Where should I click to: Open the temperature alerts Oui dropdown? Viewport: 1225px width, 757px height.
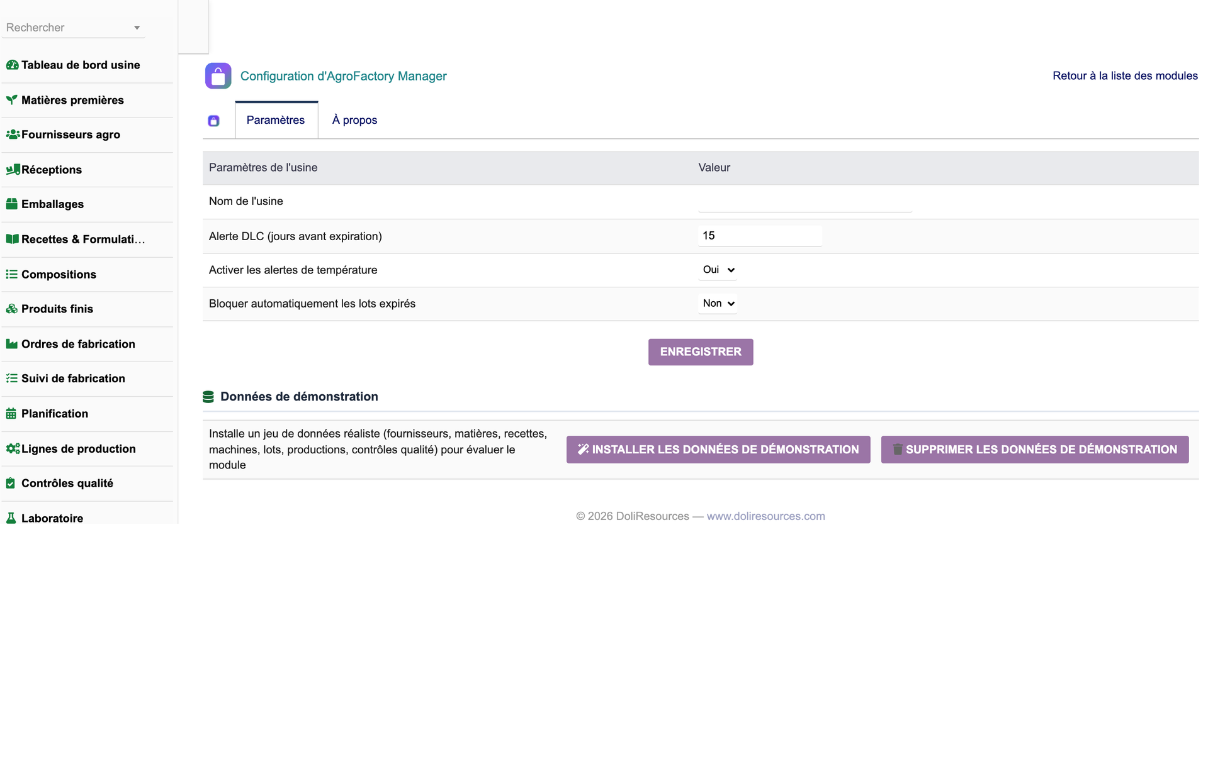point(718,270)
